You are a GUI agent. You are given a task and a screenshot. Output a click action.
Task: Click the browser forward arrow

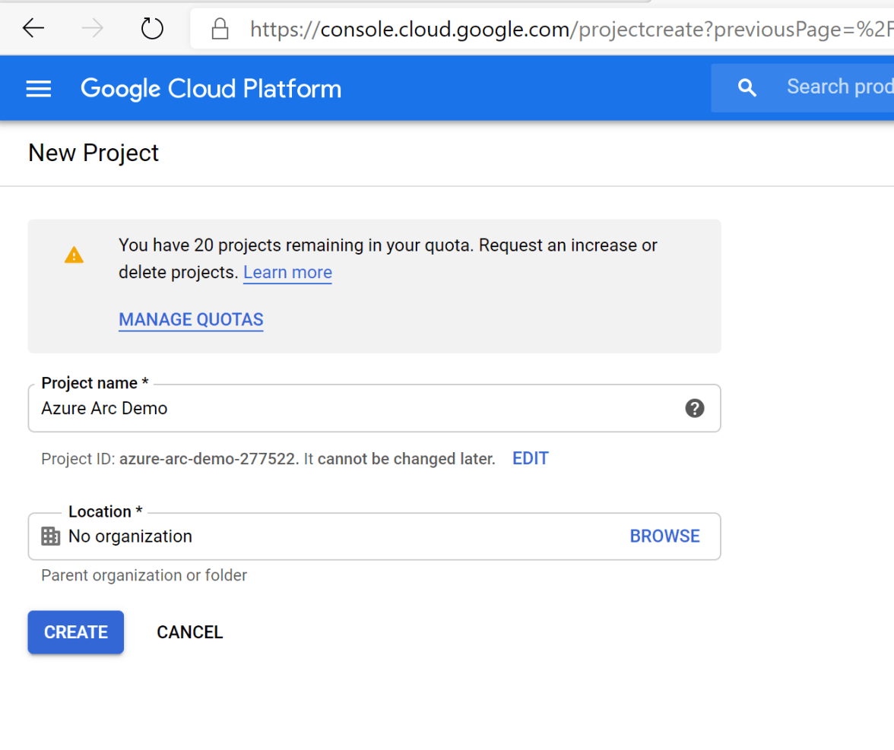click(93, 29)
